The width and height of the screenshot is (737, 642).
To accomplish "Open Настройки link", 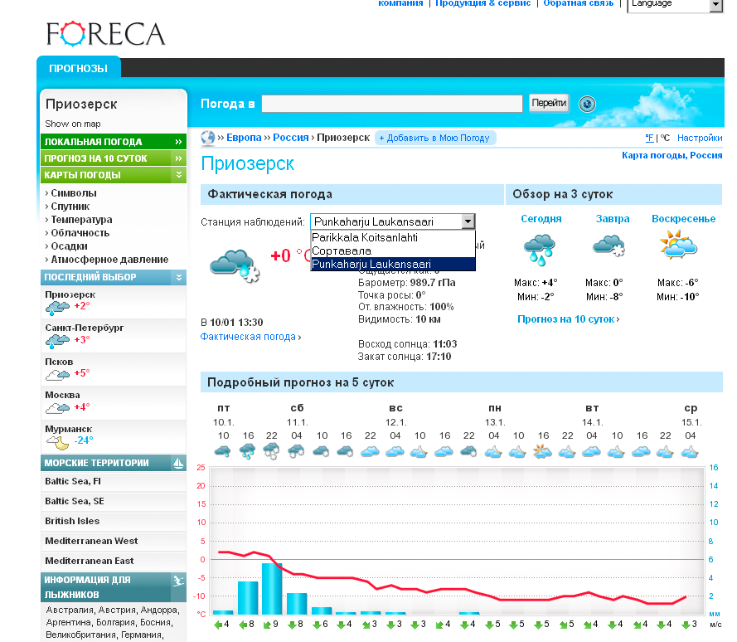I will [x=700, y=138].
